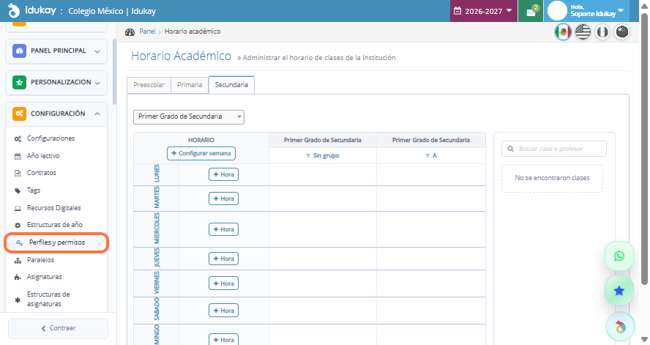Select the third flag language icon

pos(602,32)
